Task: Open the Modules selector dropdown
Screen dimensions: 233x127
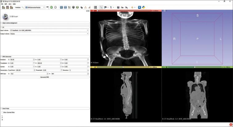Action: [x=35, y=7]
